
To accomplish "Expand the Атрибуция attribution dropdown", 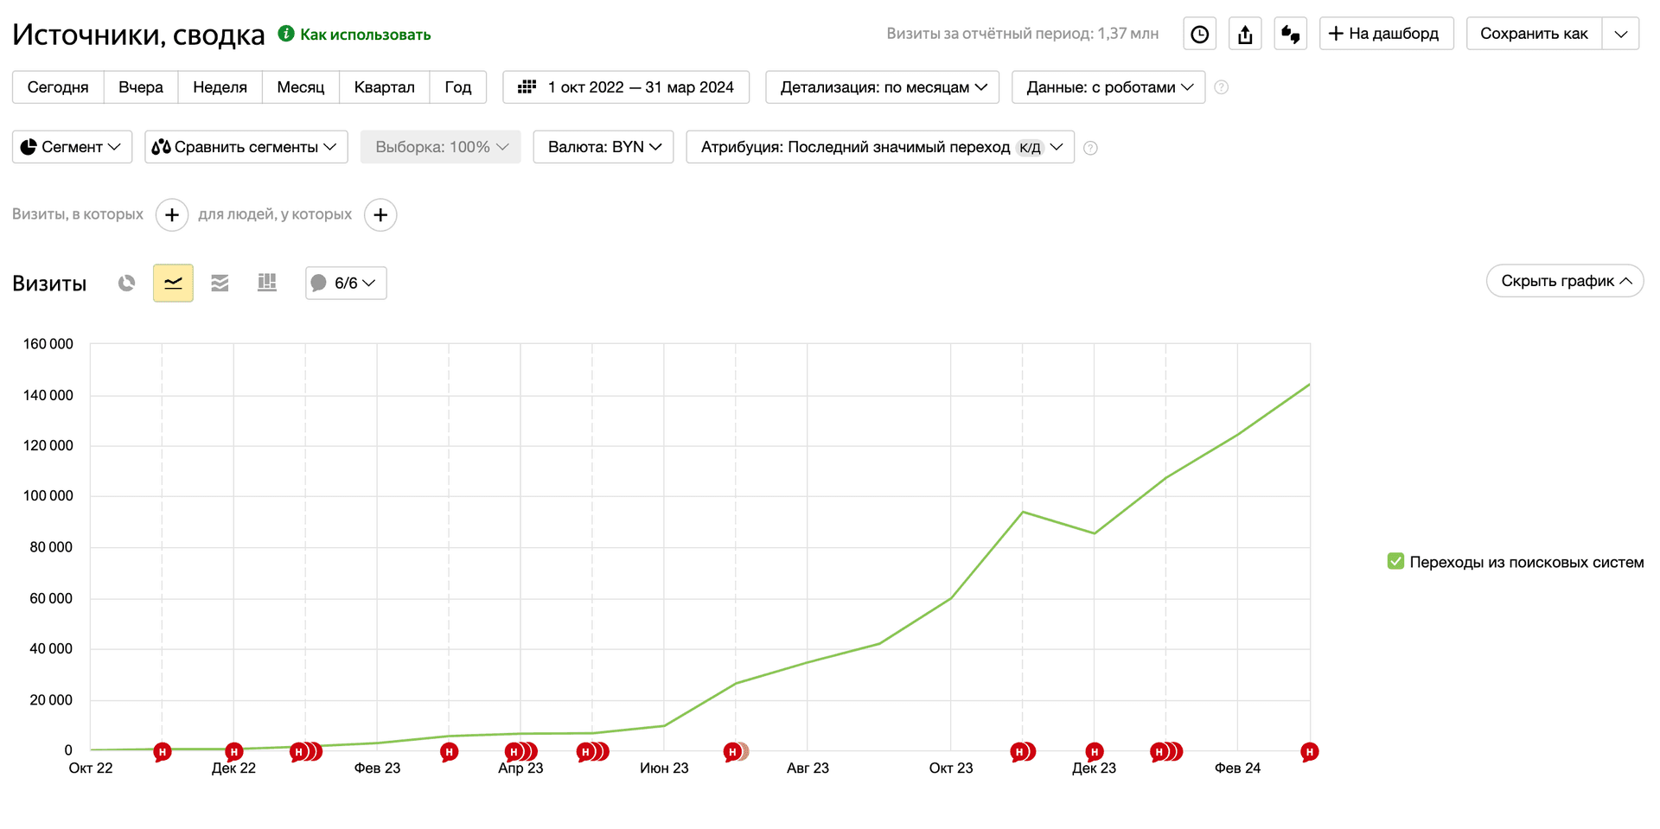I will [880, 147].
